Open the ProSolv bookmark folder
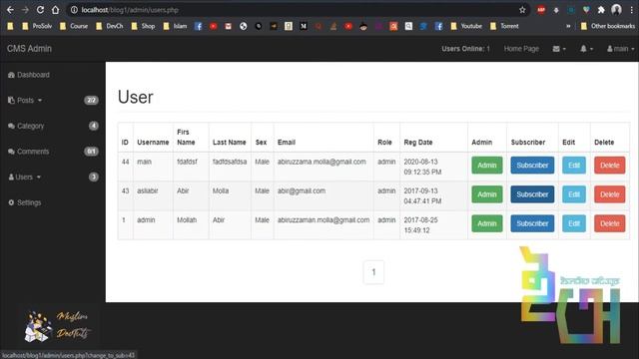Viewport: 639px width, 359px height. click(x=37, y=26)
